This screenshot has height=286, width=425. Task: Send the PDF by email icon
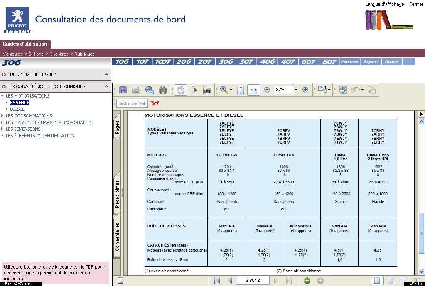click(149, 90)
